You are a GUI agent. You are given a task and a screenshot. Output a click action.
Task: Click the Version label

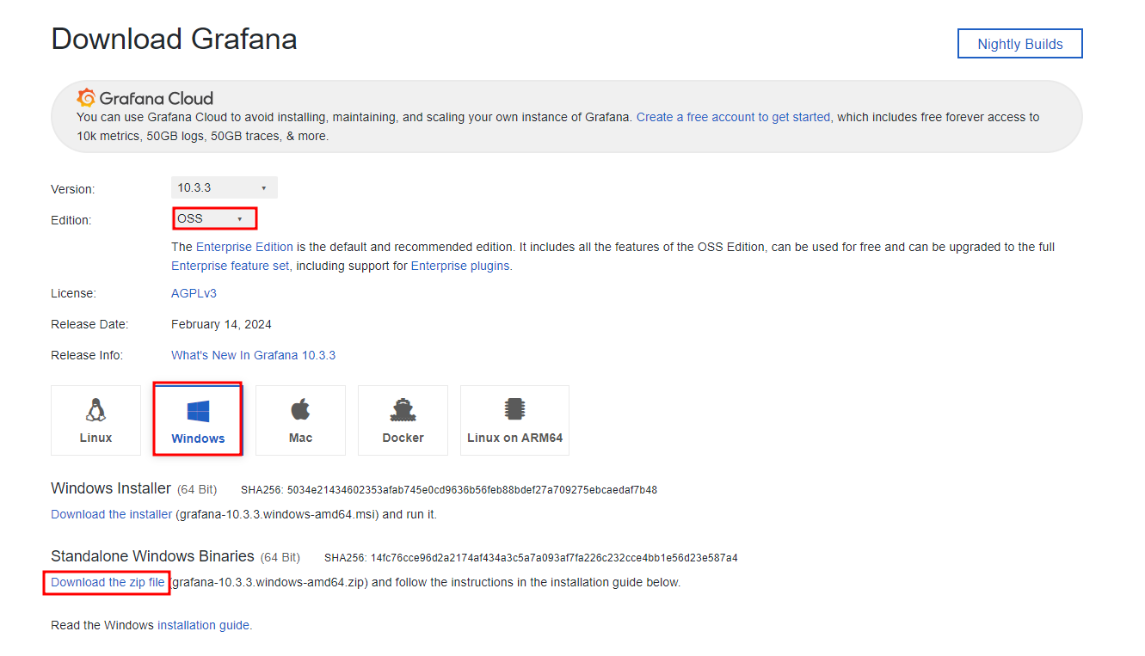[x=73, y=189]
